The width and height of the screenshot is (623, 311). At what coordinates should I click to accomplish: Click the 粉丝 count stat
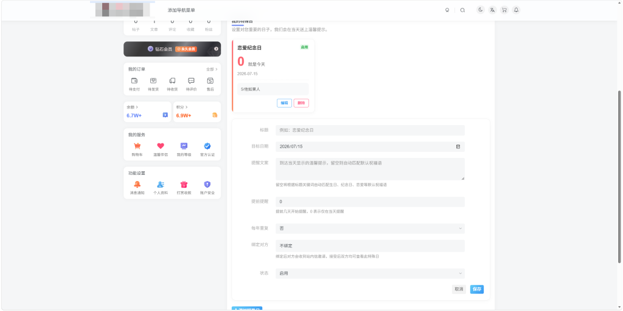coord(209,26)
